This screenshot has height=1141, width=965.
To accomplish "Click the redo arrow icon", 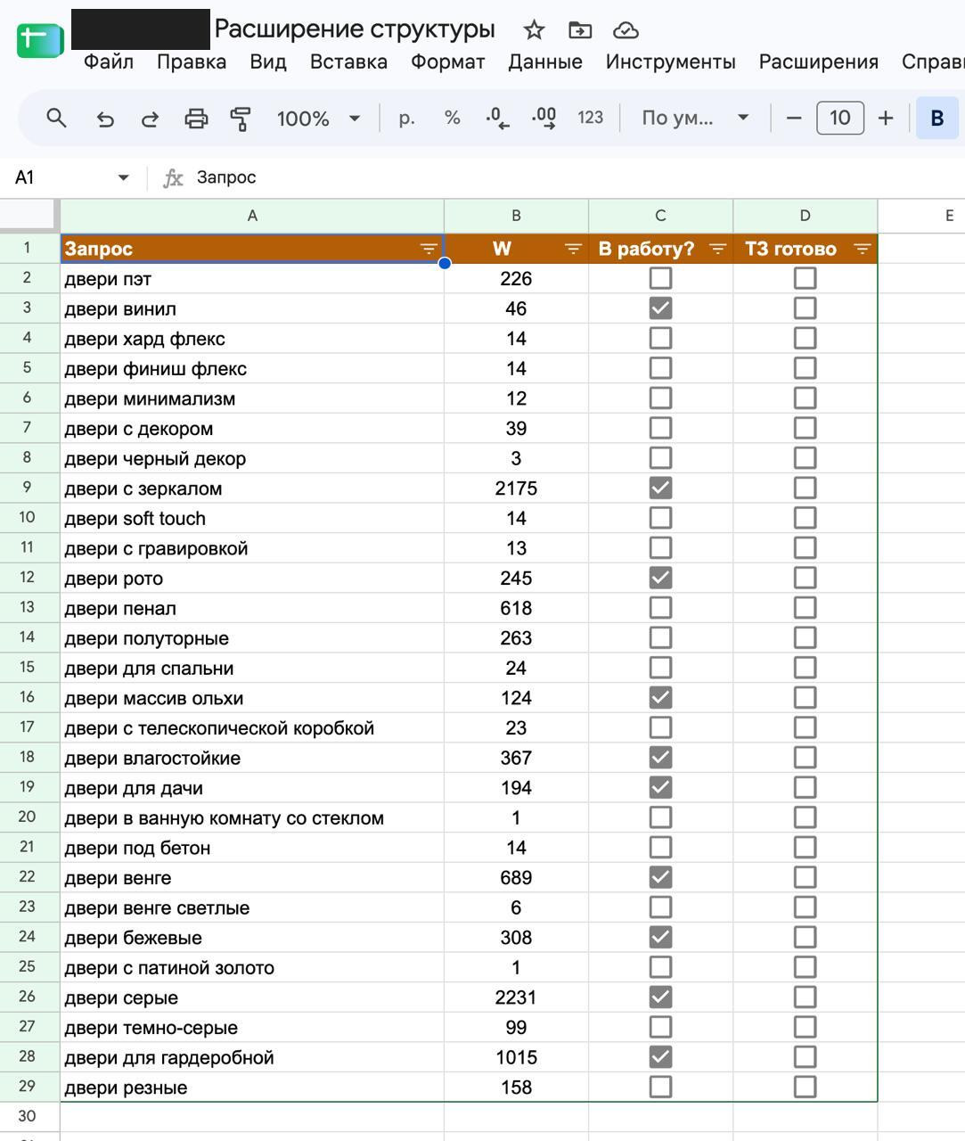I will coord(150,119).
